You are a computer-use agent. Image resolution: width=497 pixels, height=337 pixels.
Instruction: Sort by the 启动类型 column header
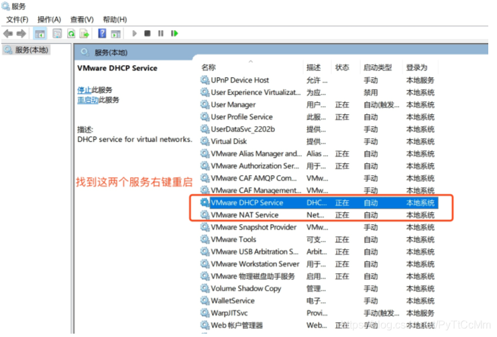[378, 67]
